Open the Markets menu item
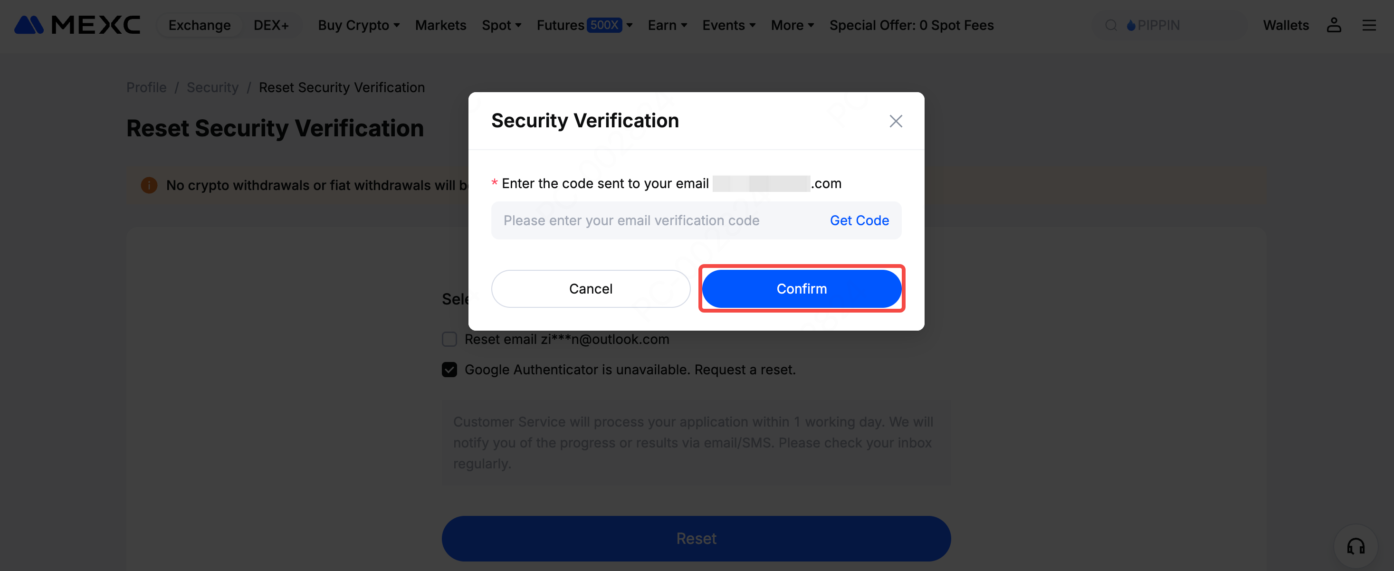The image size is (1394, 571). tap(440, 26)
